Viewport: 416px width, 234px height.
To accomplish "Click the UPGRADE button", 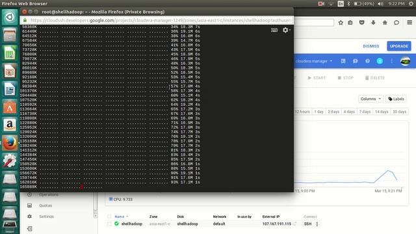I will coord(398,46).
